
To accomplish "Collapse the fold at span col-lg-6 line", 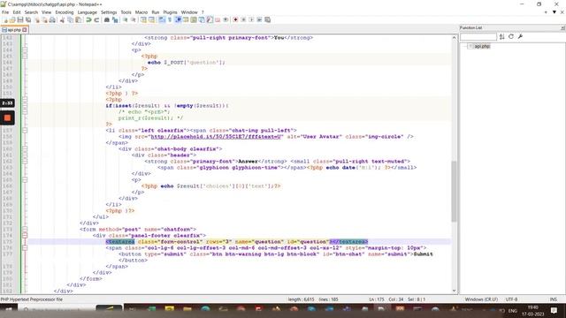I will (25, 247).
